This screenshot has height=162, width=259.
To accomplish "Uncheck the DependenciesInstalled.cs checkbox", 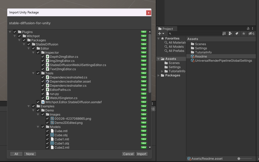I will click(43, 77).
